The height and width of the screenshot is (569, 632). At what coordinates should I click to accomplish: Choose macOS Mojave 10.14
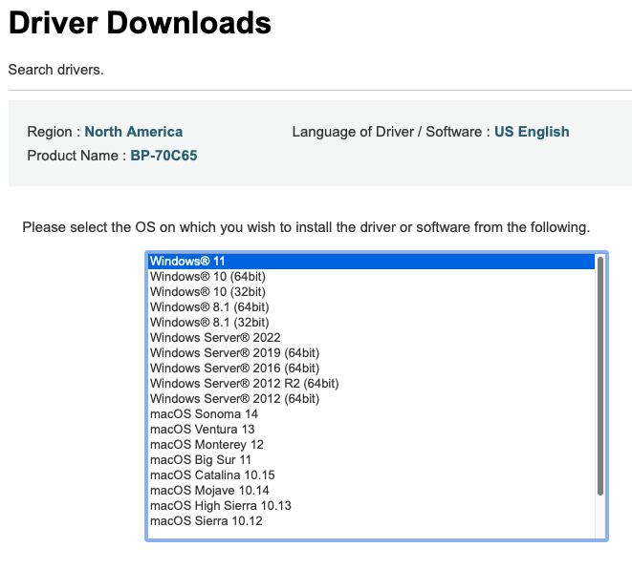[207, 490]
